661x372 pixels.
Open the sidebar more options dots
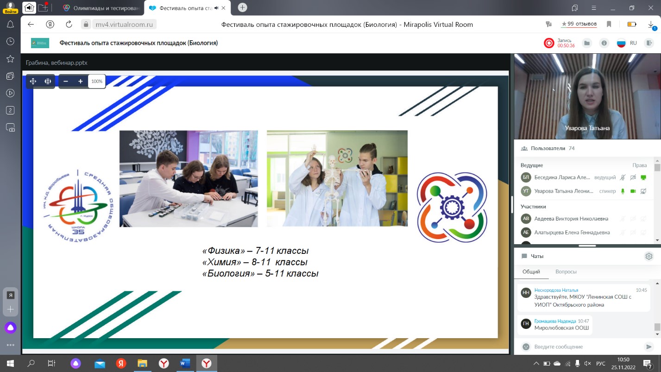10,345
